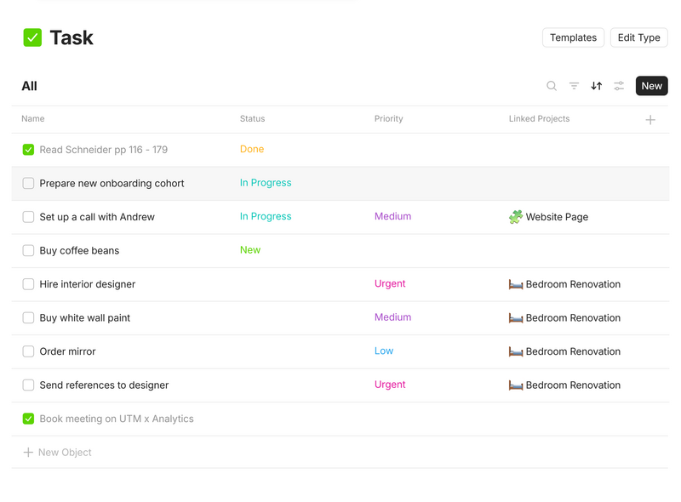Click bed icon in Buy white wall paint row
This screenshot has width=681, height=502.
pyautogui.click(x=516, y=318)
